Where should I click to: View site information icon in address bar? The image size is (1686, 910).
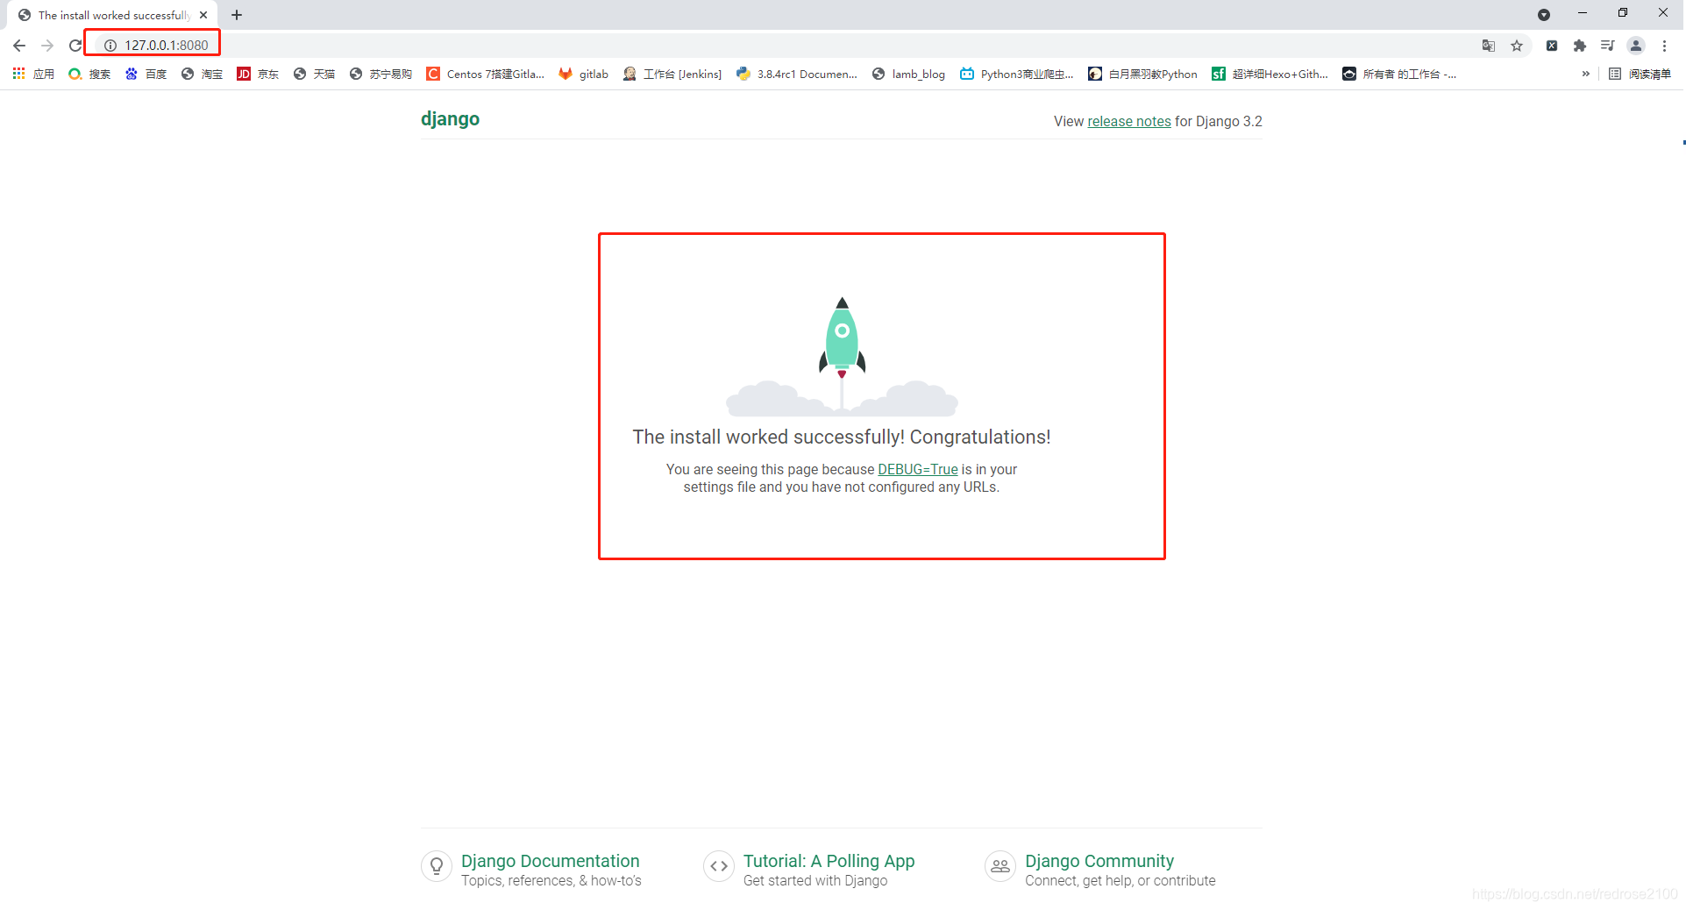[x=110, y=46]
